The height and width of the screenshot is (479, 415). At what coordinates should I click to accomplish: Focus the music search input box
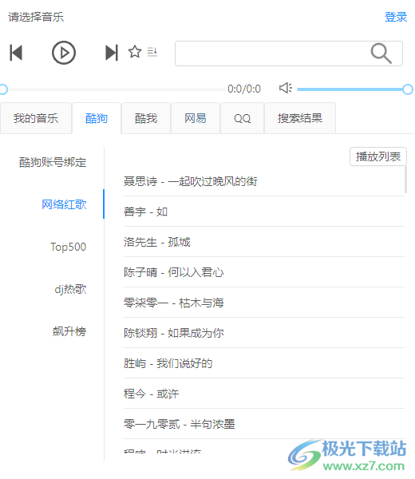tap(289, 53)
